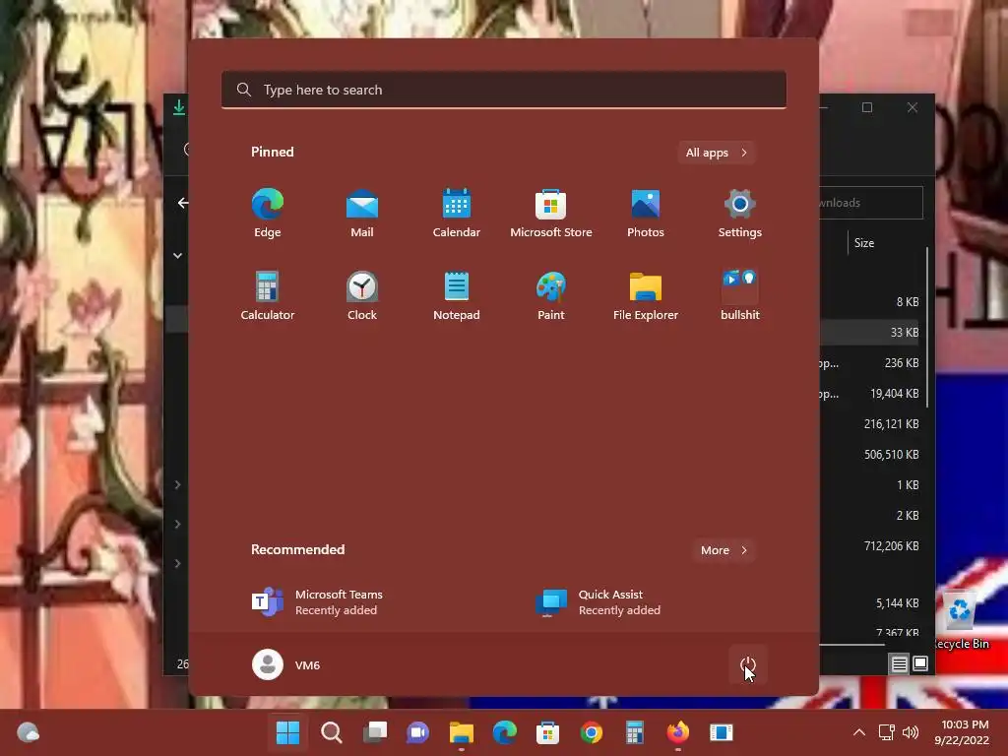
Task: Open the bullshit app folder
Action: [x=740, y=295]
